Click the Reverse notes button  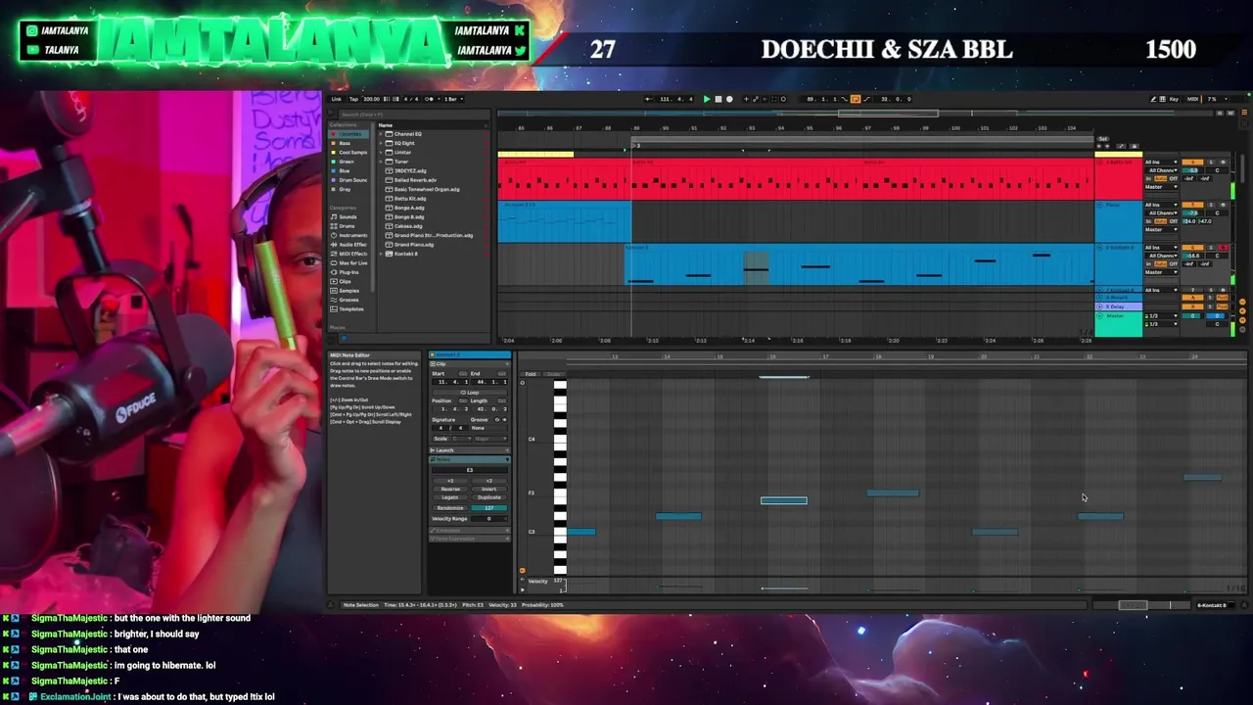pos(450,490)
